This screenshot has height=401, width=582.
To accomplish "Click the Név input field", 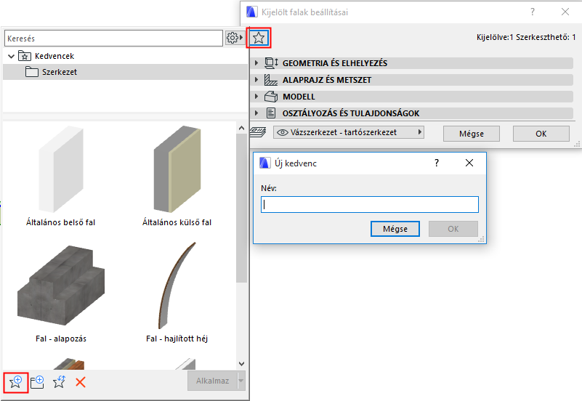I will (x=370, y=204).
